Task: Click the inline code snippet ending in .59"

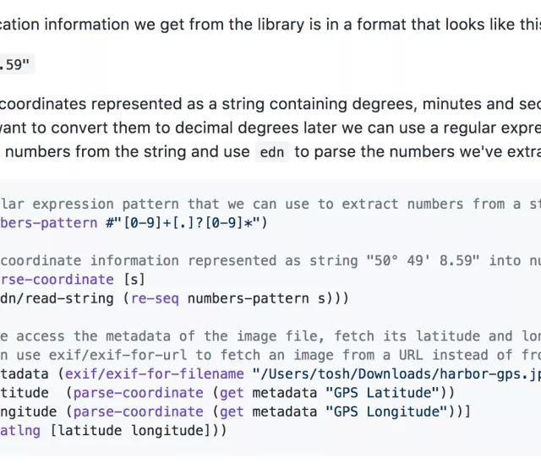Action: point(15,64)
